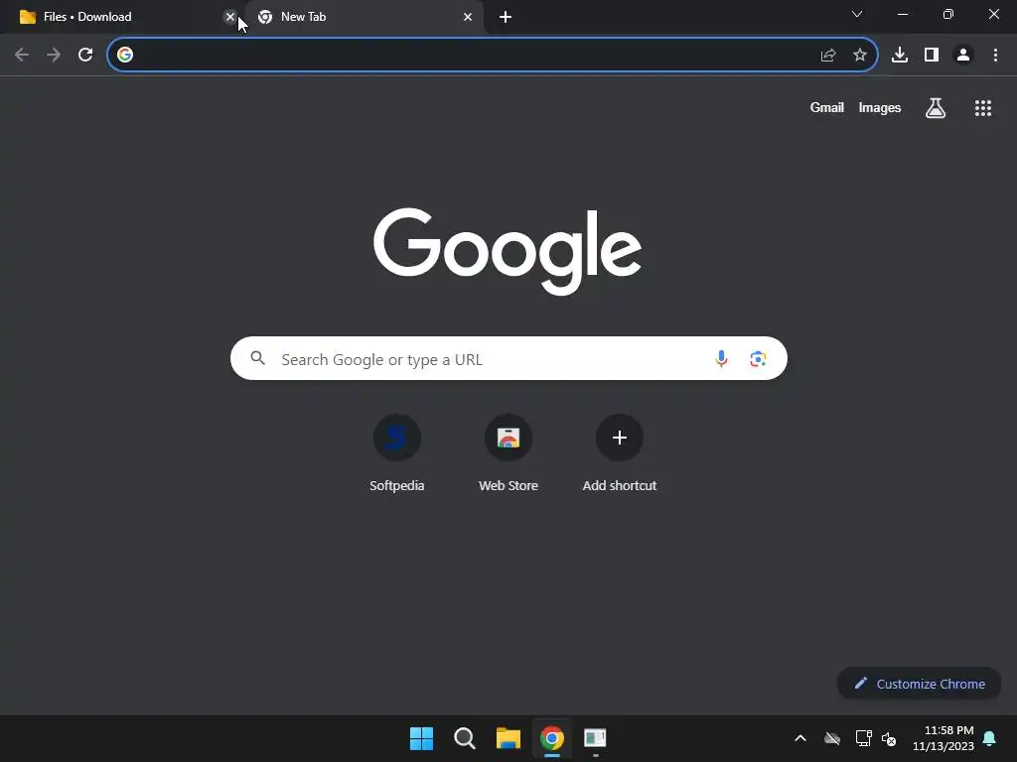Screen dimensions: 1017x762
Task: Open the Softpedia shortcut
Action: [x=397, y=453]
